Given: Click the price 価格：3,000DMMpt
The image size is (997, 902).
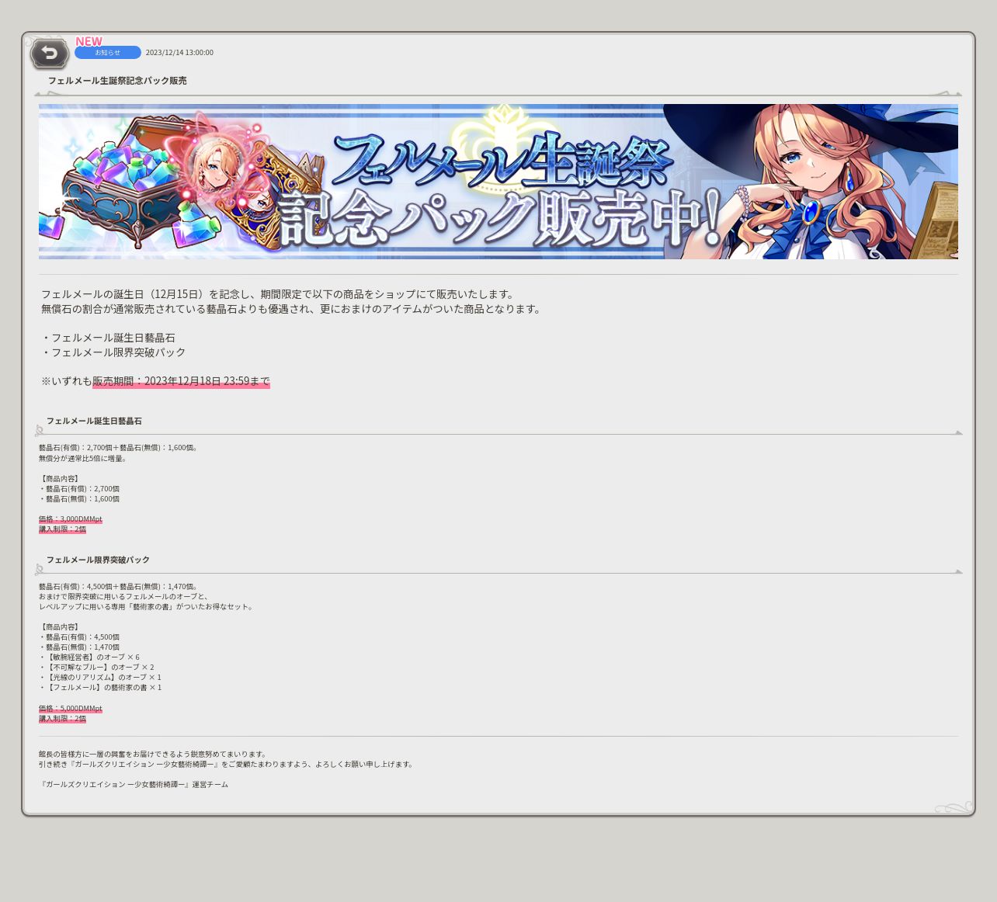Looking at the screenshot, I should coord(71,519).
